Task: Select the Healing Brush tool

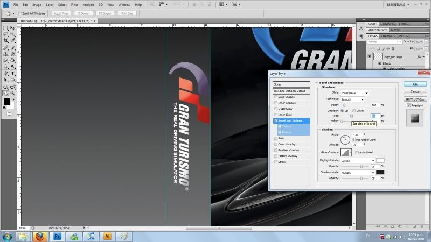Action: [x=6, y=47]
